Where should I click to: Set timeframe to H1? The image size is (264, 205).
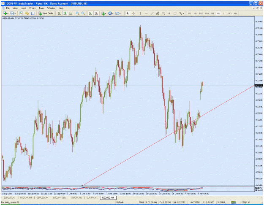point(212,13)
